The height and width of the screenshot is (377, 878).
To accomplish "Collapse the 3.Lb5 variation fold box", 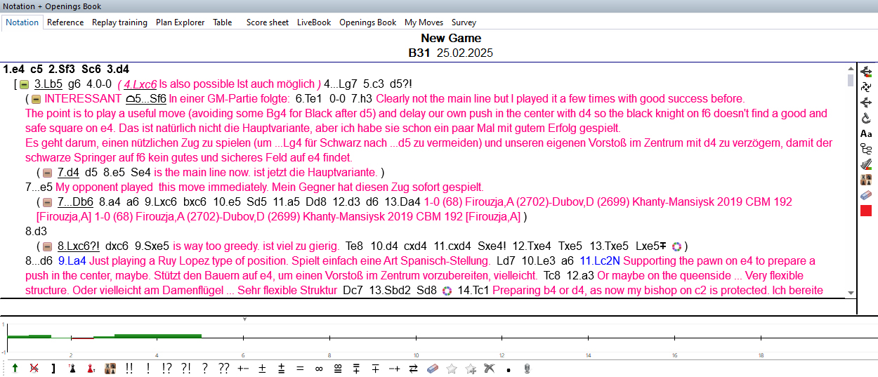I will (x=25, y=84).
